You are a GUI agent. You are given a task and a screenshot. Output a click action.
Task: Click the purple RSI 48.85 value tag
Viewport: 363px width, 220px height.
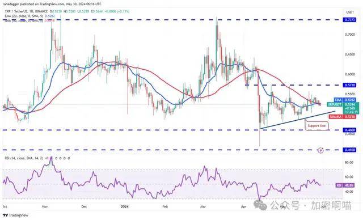click(345, 185)
